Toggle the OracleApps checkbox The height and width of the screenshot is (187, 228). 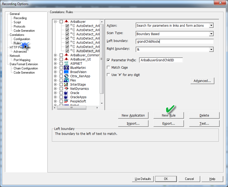pos(61,97)
